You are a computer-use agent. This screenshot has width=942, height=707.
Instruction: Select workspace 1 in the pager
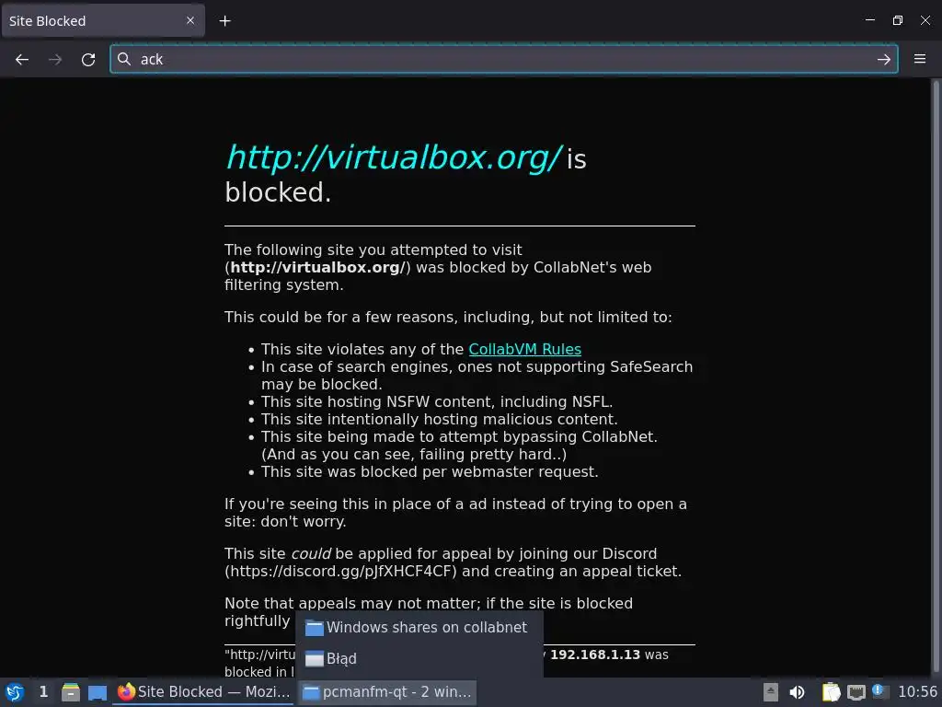pyautogui.click(x=43, y=692)
